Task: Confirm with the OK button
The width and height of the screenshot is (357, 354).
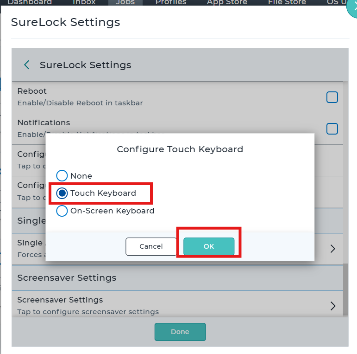Action: pyautogui.click(x=209, y=246)
